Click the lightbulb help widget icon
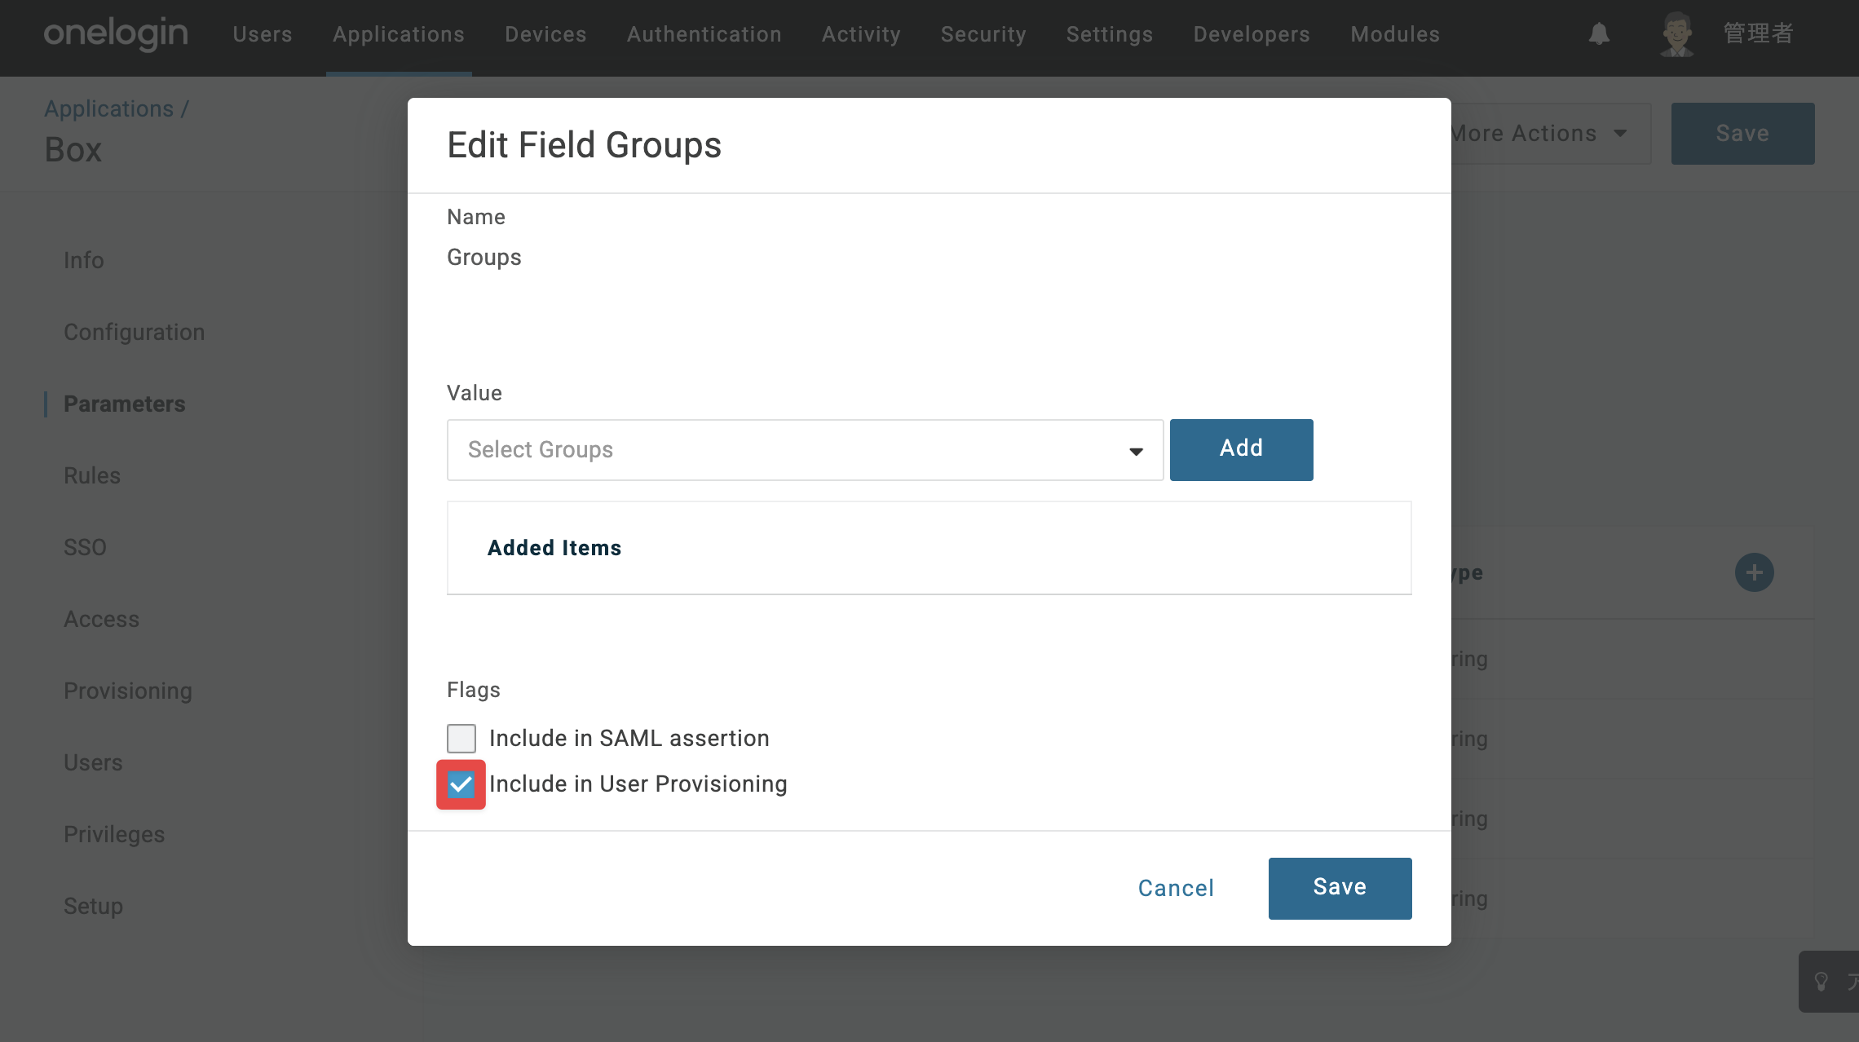 (1821, 982)
